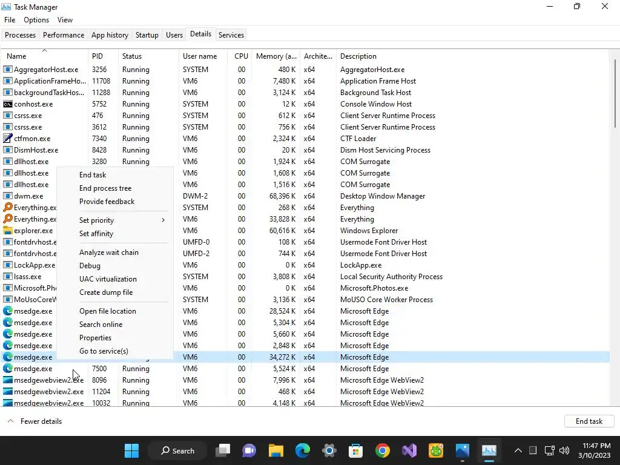
Task: Choose Analyze wait chain
Action: pos(114,252)
